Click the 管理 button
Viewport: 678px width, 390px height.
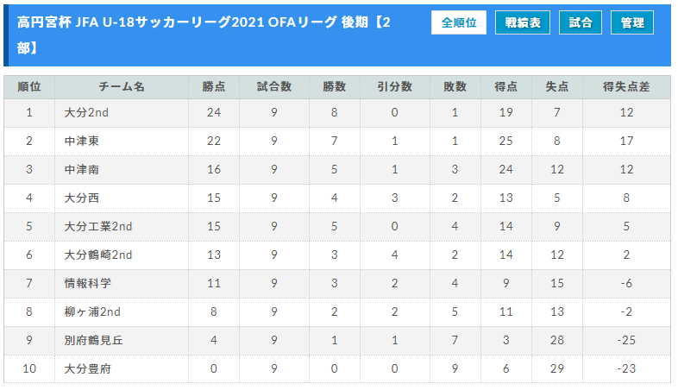pos(631,22)
